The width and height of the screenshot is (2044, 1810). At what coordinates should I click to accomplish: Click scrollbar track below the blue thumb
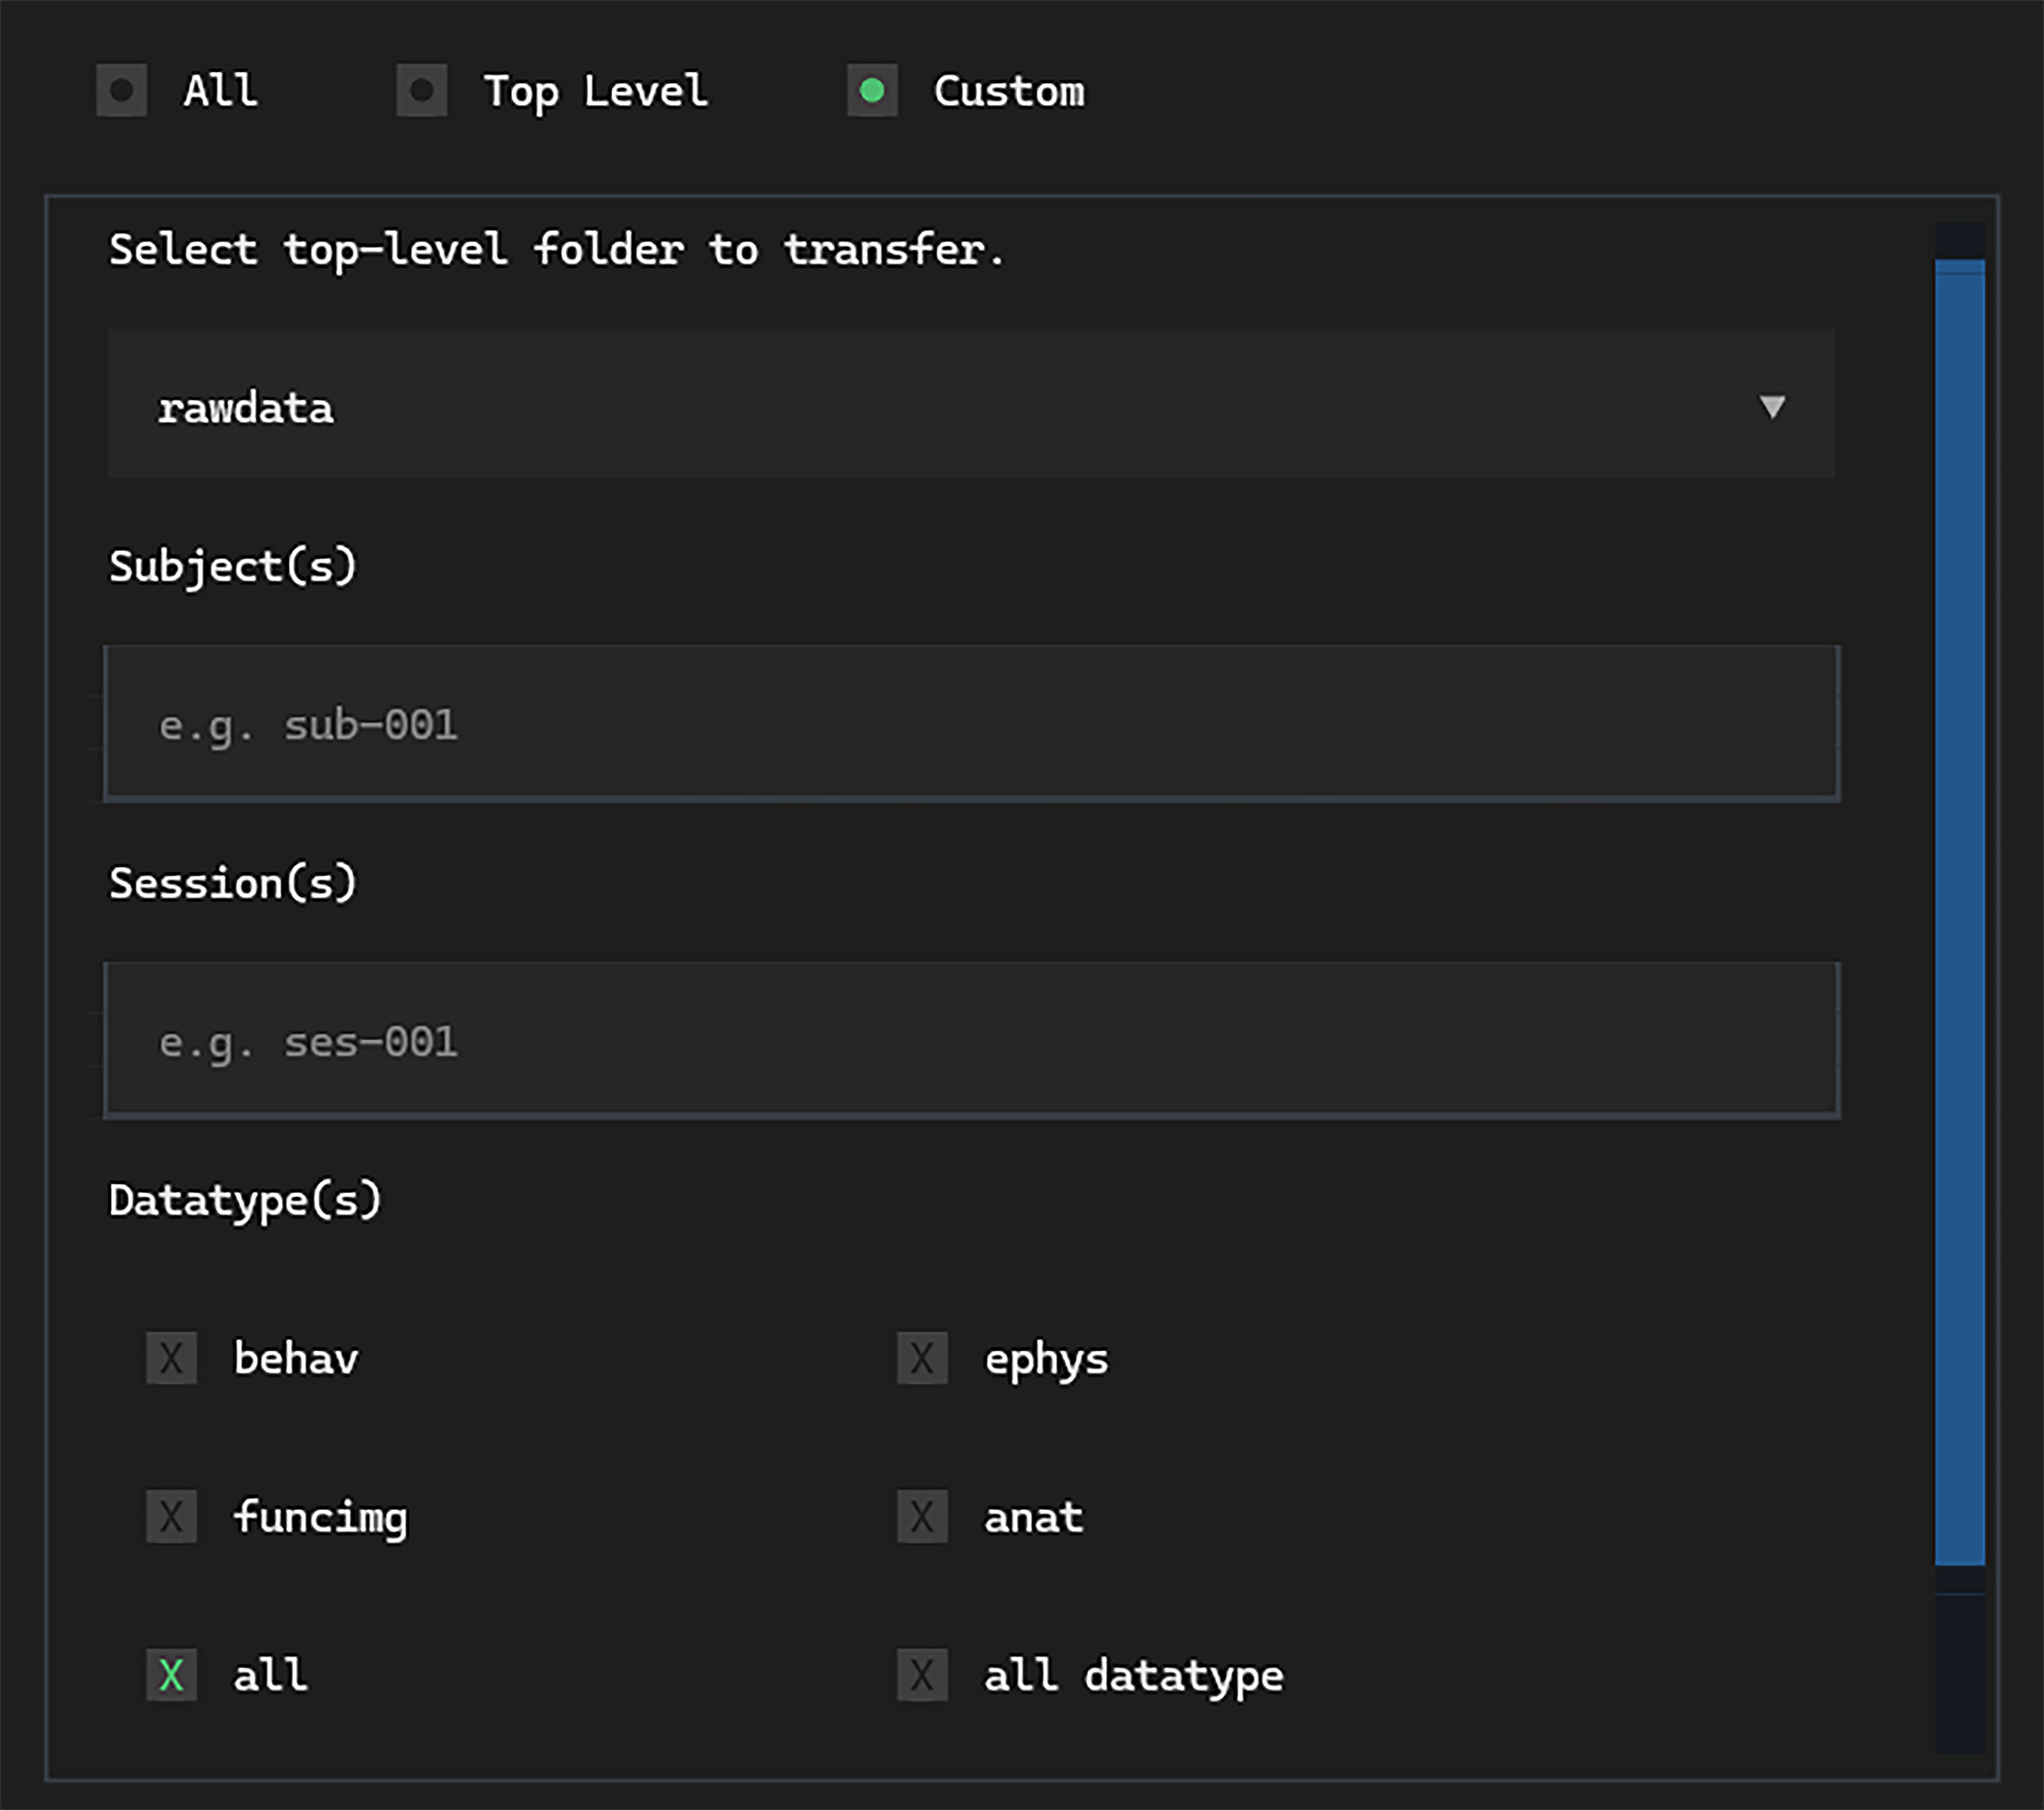point(1959,1670)
